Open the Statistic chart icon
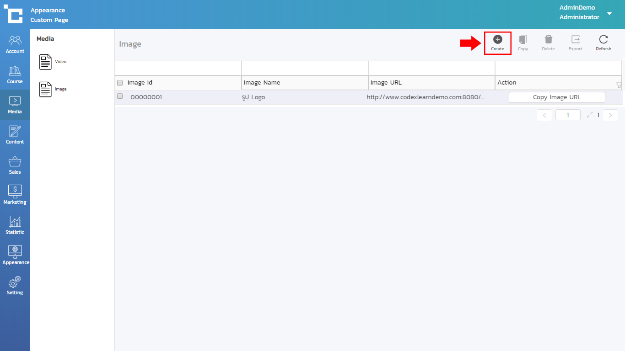Screen dimensions: 625x351 coord(15,222)
